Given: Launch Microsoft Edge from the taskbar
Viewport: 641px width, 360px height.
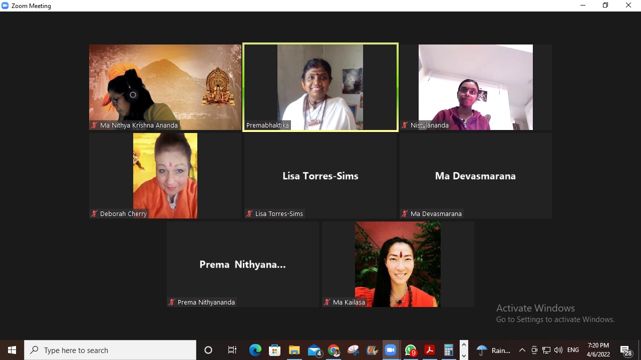Looking at the screenshot, I should point(255,350).
